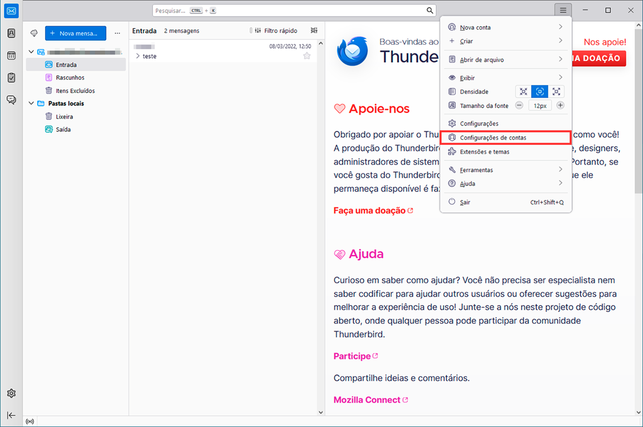The width and height of the screenshot is (643, 427).
Task: Open Configurações menu item
Action: tap(506, 124)
